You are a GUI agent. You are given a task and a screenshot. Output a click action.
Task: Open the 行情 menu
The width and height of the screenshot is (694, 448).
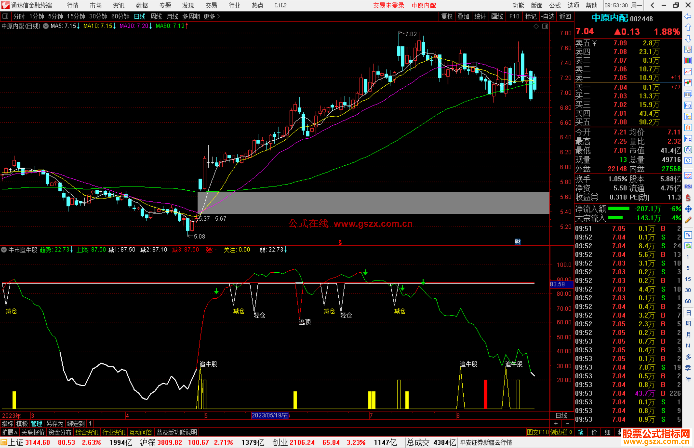(72, 5)
